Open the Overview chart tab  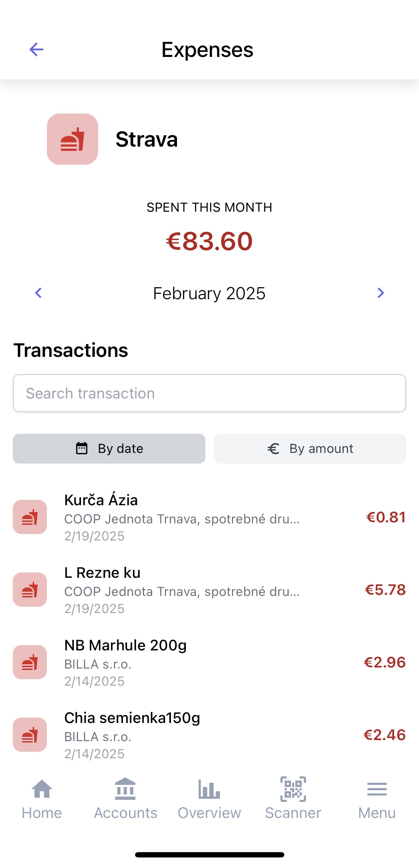point(209,798)
